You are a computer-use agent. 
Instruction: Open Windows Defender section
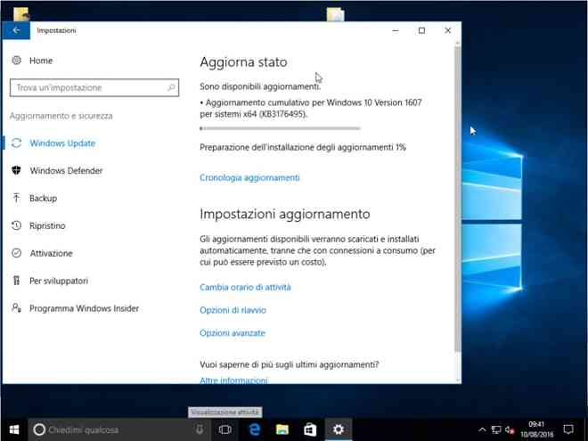point(66,171)
